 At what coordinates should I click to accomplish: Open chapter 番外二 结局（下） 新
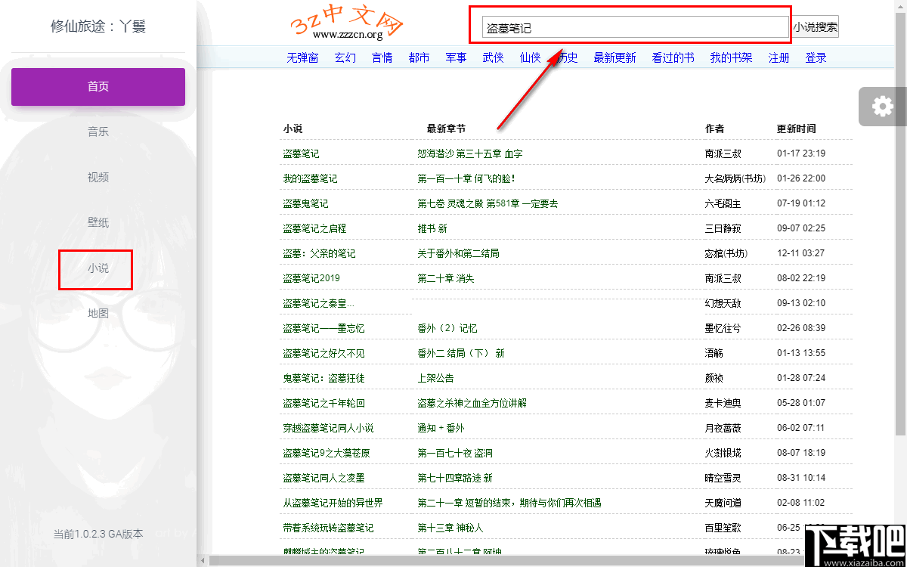coord(461,353)
